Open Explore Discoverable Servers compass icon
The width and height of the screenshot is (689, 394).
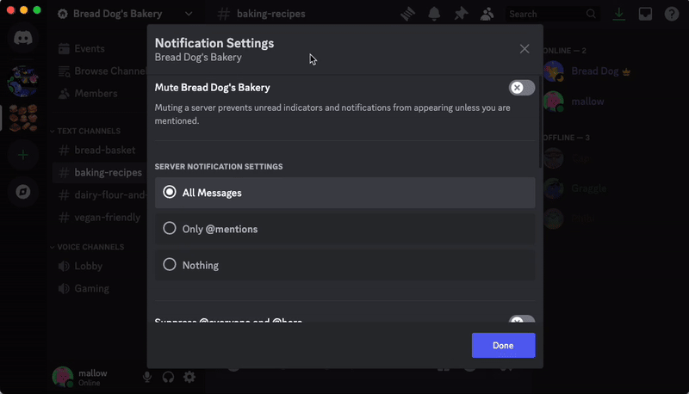pyautogui.click(x=23, y=192)
